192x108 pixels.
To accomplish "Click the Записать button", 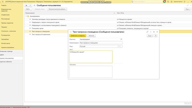I will (91, 36).
